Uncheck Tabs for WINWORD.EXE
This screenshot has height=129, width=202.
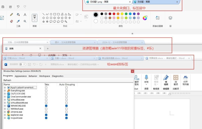[46, 106]
